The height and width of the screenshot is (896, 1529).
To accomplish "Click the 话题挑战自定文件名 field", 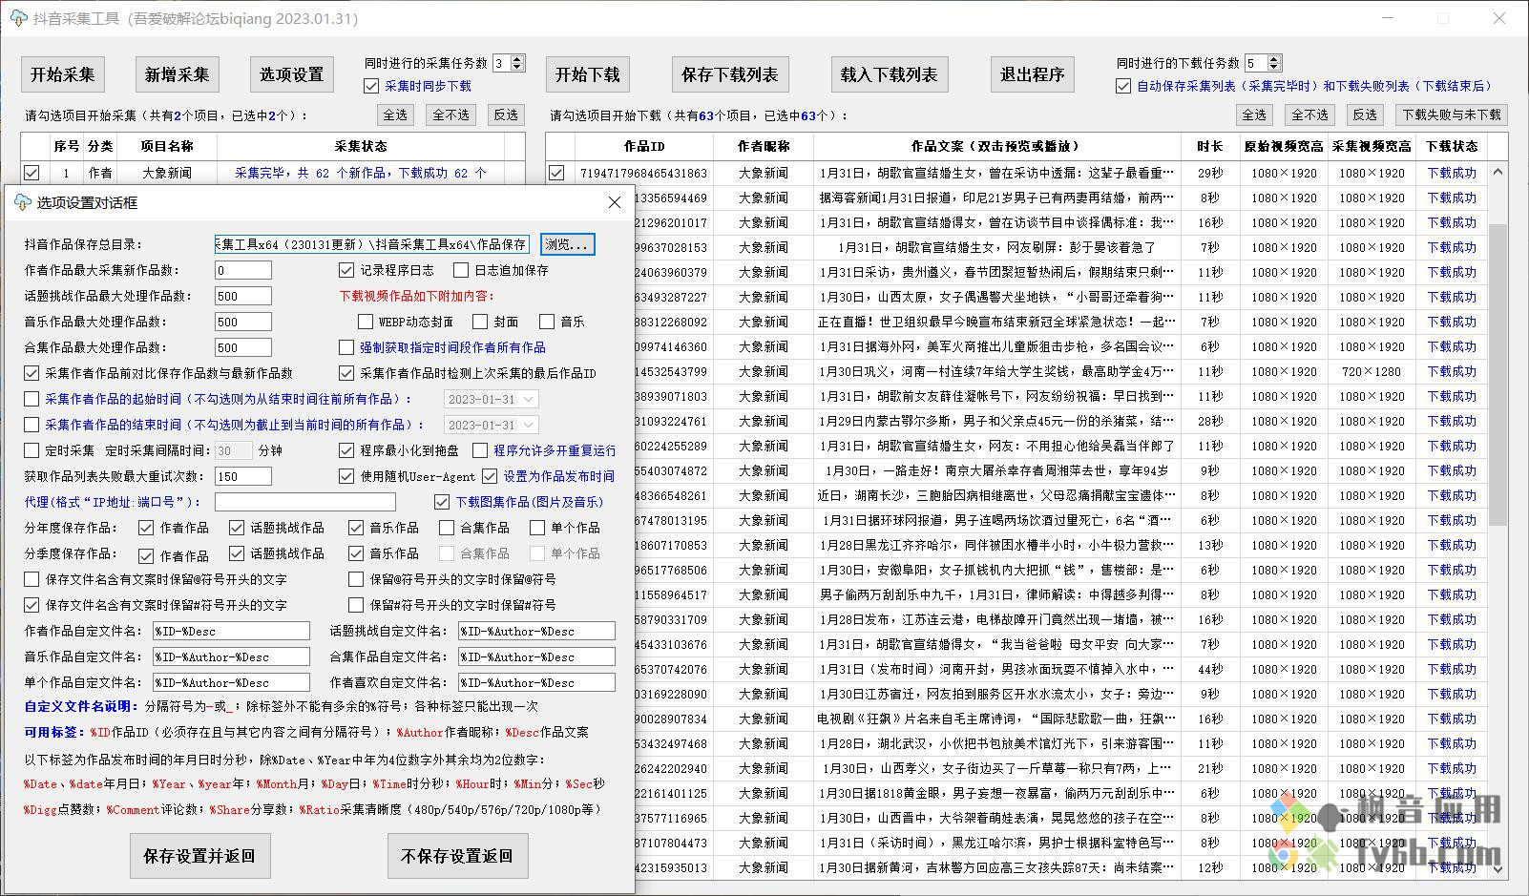I will pyautogui.click(x=536, y=631).
